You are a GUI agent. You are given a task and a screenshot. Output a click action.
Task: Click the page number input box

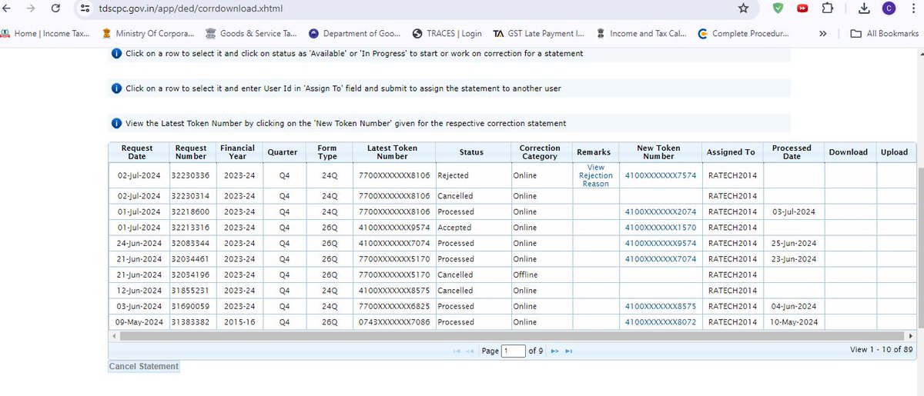tap(513, 351)
